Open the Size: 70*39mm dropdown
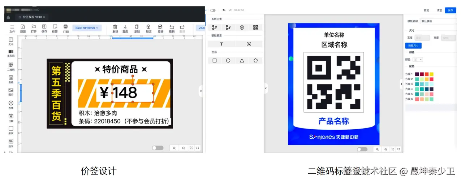Screen dimensions: 461x182 coord(87,28)
